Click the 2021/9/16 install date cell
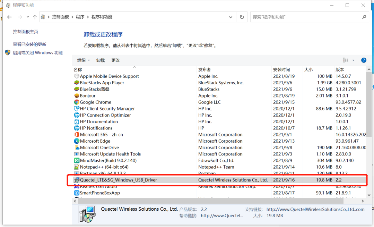The image size is (374, 227). [284, 180]
